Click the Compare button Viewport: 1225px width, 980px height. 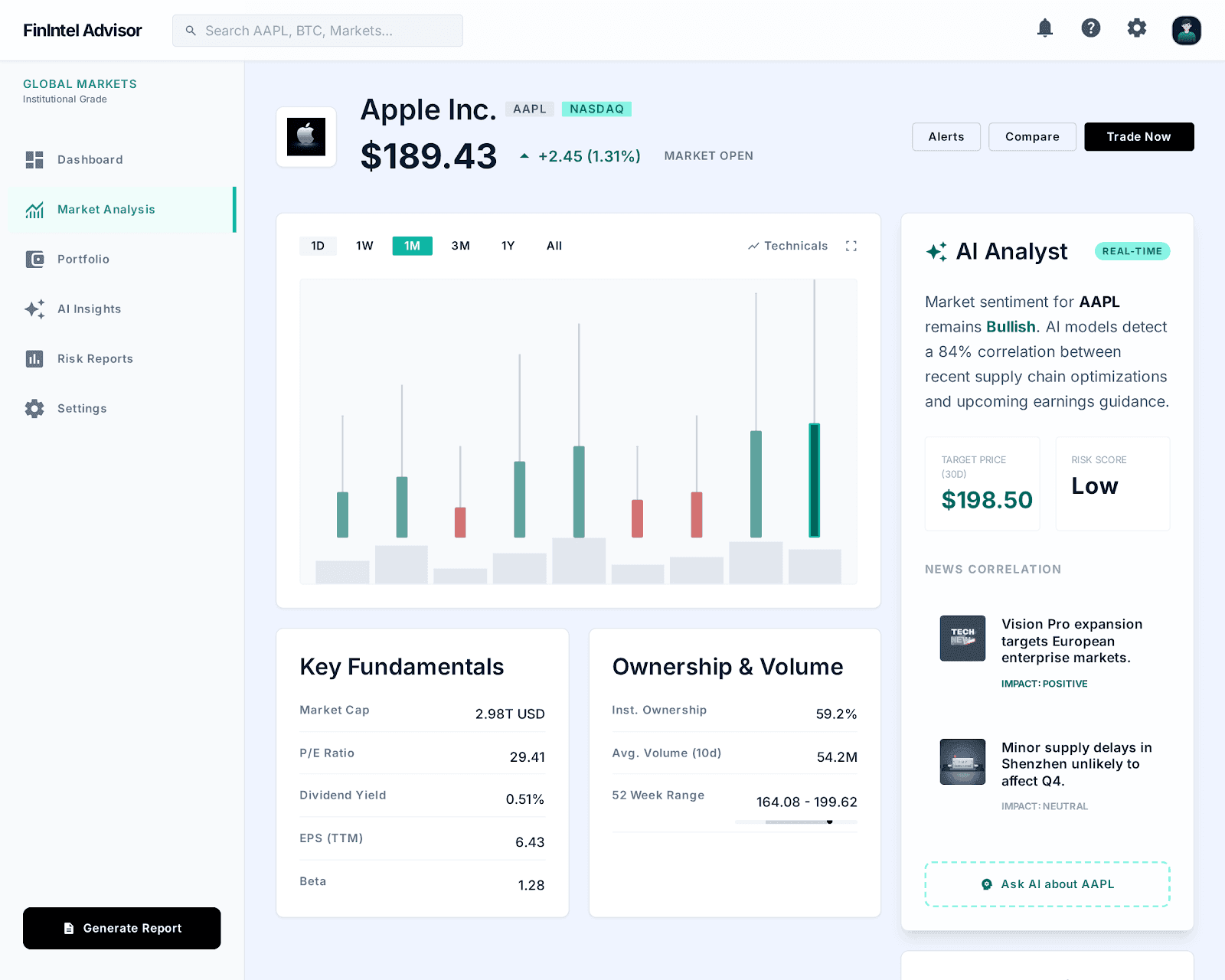[x=1032, y=136]
